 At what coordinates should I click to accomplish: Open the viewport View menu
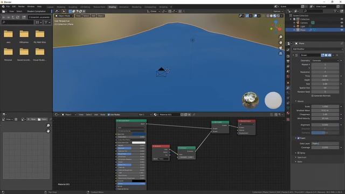78,16
